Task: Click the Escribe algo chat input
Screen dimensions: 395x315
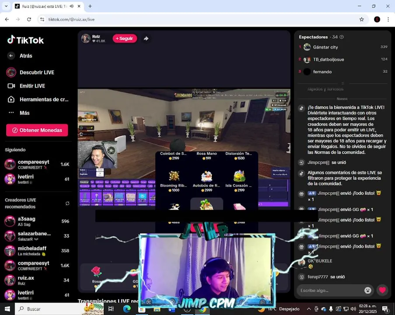Action: coord(330,290)
